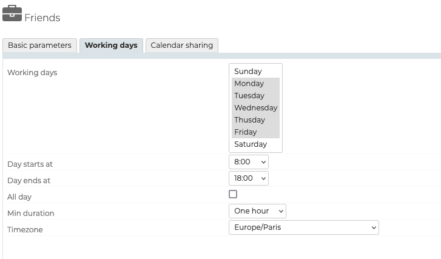Select Sunday in working days list
Image resolution: width=441 pixels, height=259 pixels.
(x=248, y=72)
